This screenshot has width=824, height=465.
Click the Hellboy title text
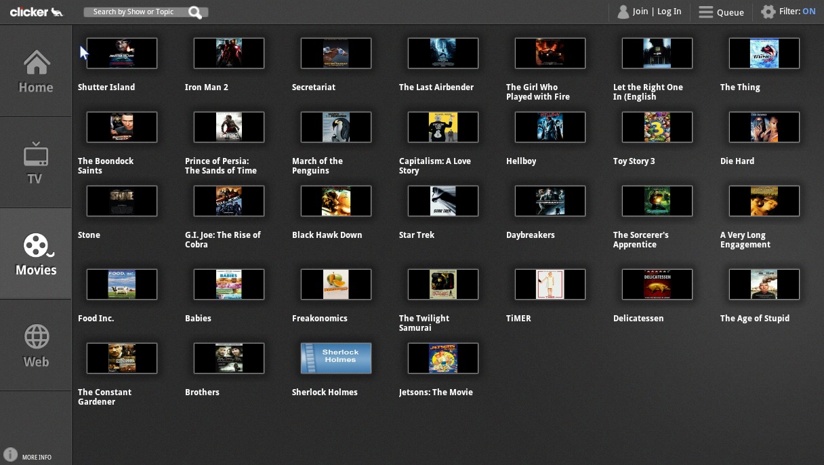coord(521,161)
